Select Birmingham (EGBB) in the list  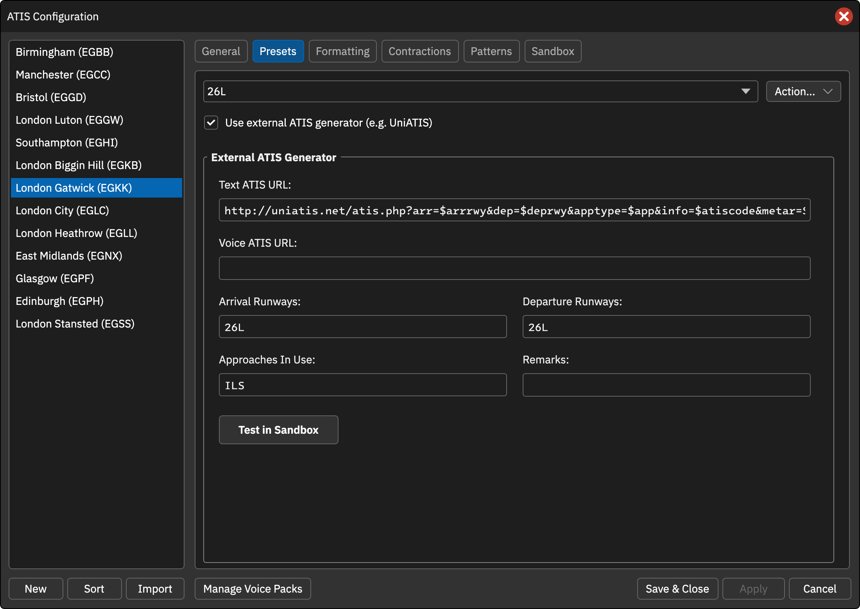click(x=97, y=52)
